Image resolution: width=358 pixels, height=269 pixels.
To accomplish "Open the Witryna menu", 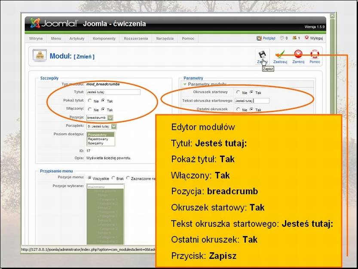I will click(x=36, y=38).
